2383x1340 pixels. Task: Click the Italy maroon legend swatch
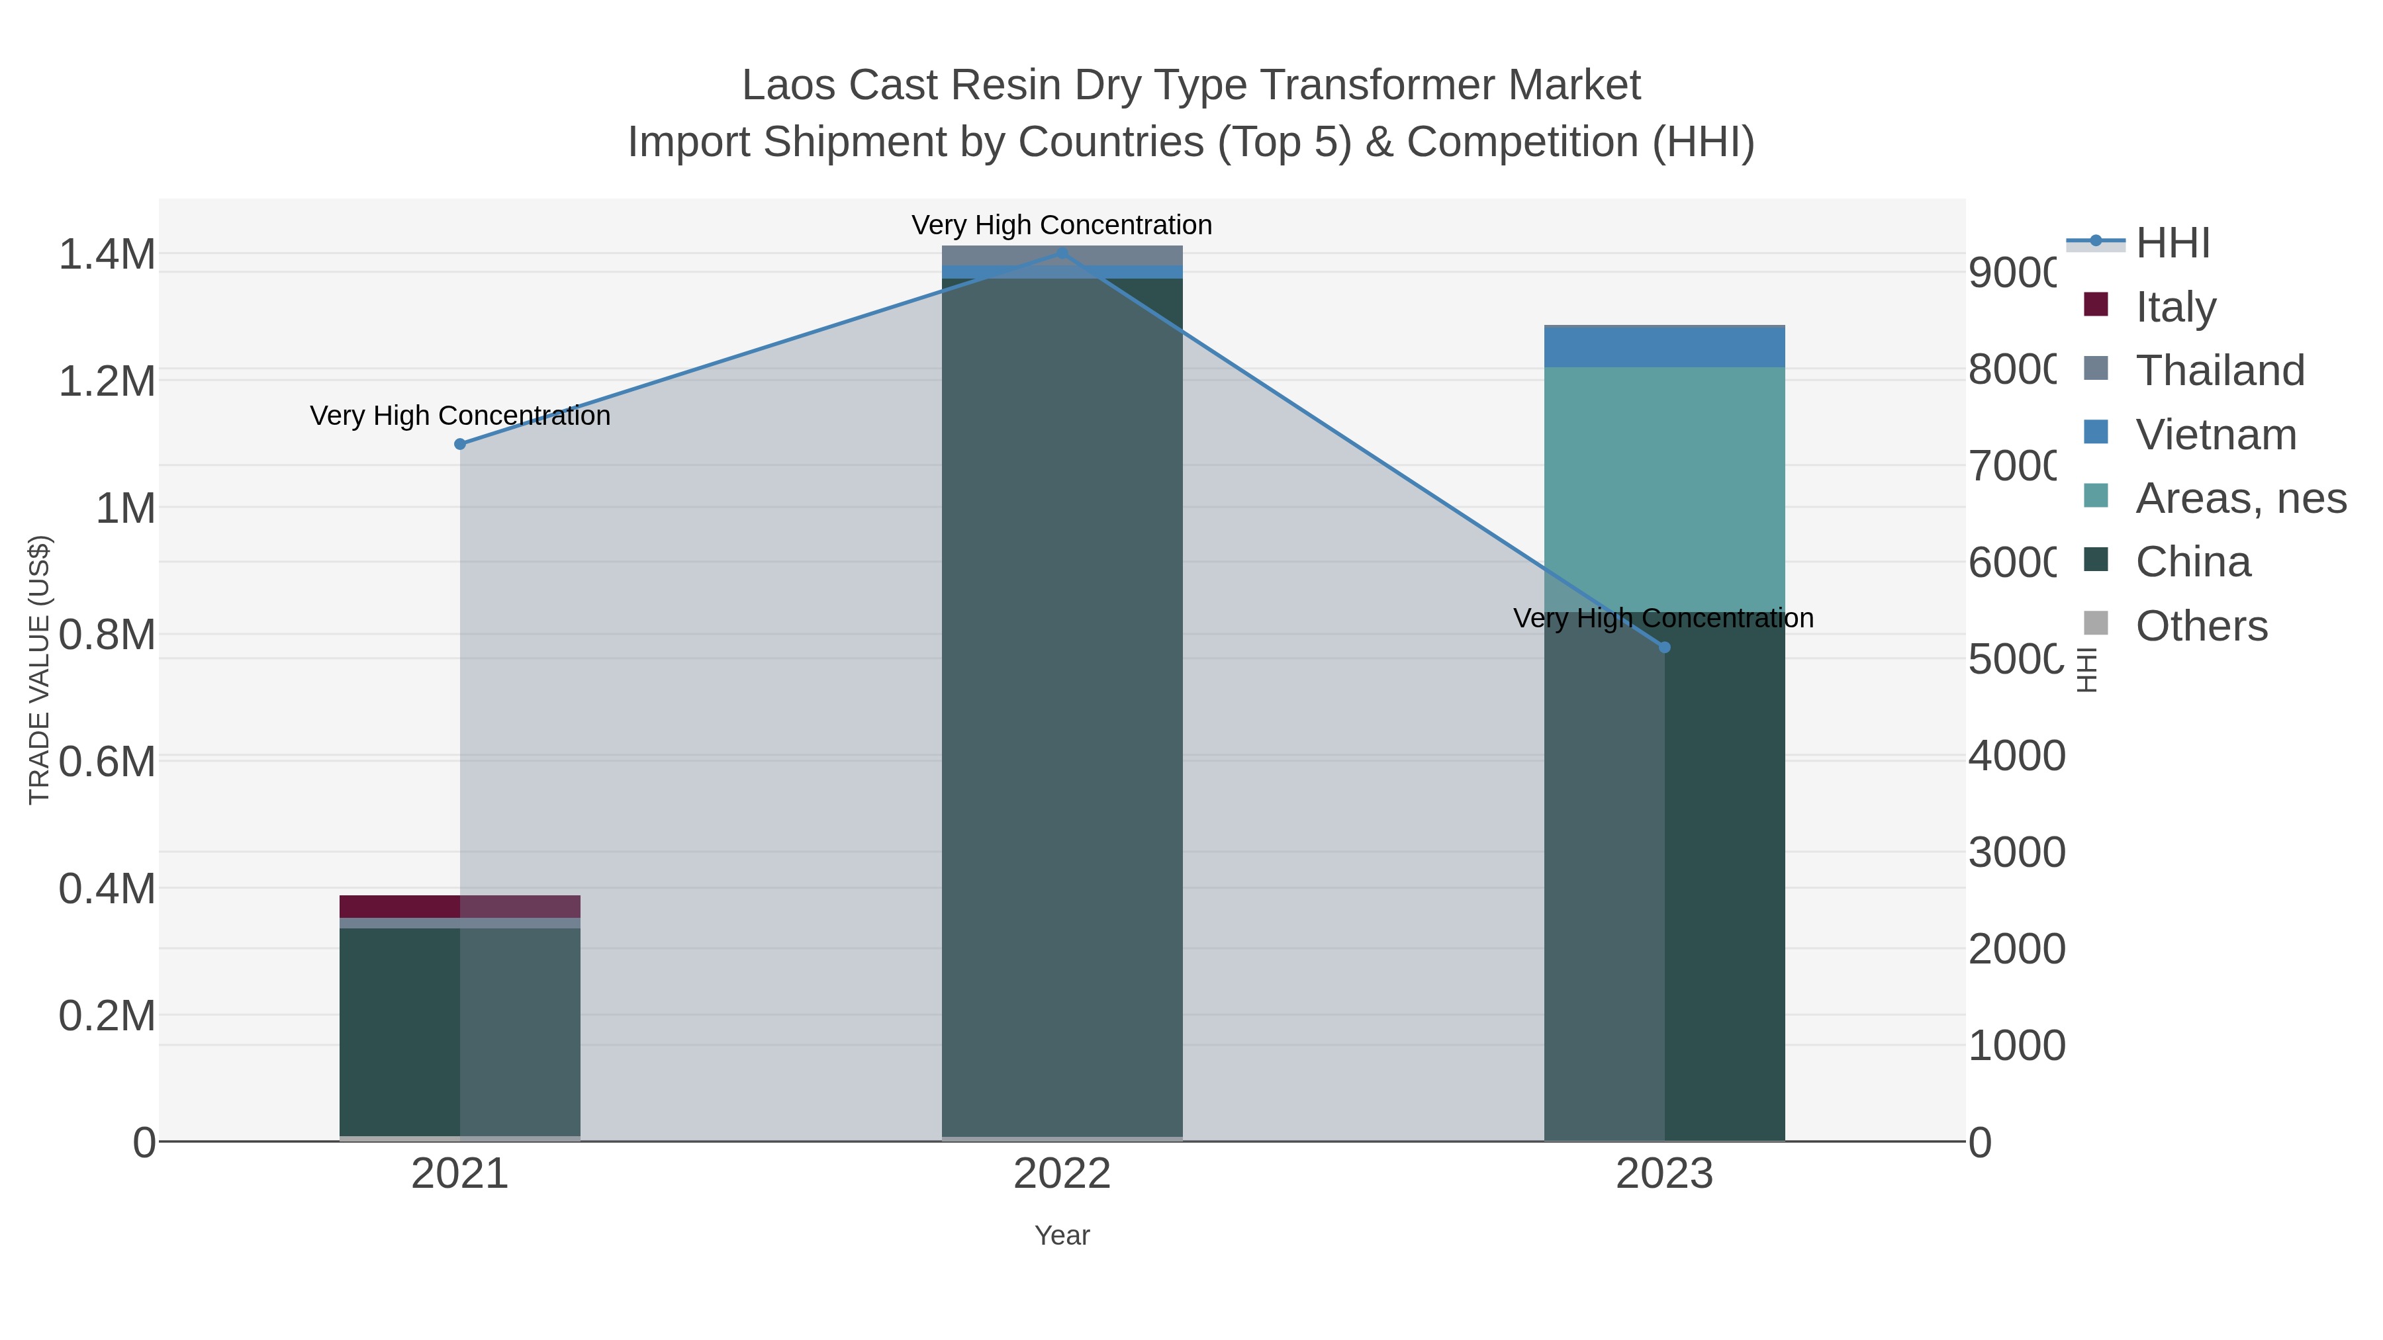point(2096,304)
